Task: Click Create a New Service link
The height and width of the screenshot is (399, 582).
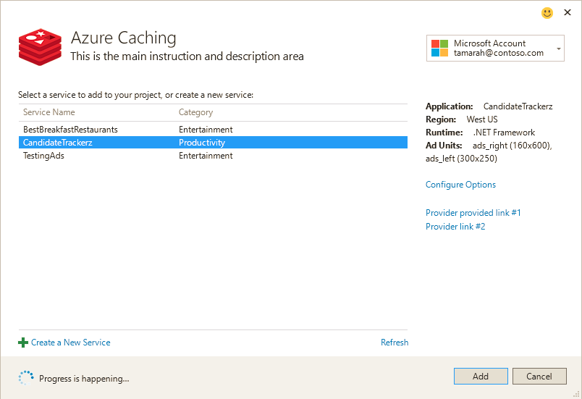Action: (70, 343)
